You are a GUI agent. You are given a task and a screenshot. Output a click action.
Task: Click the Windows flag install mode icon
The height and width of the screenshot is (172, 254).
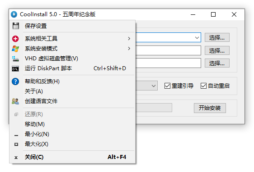tap(15, 49)
